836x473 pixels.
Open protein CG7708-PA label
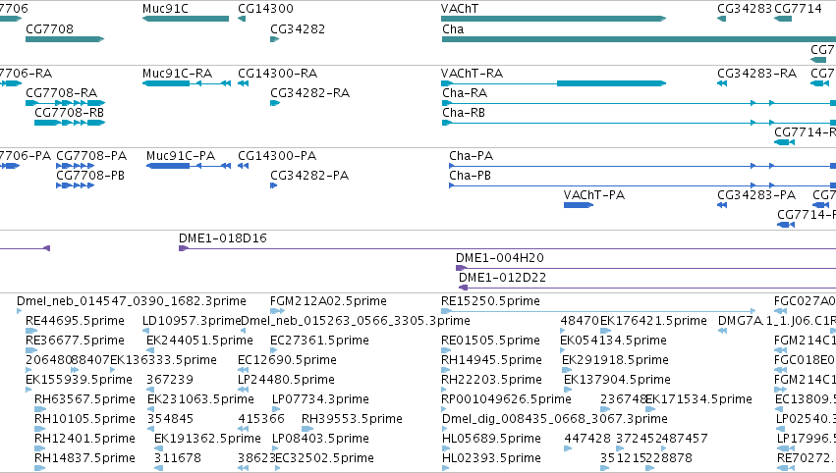point(91,156)
